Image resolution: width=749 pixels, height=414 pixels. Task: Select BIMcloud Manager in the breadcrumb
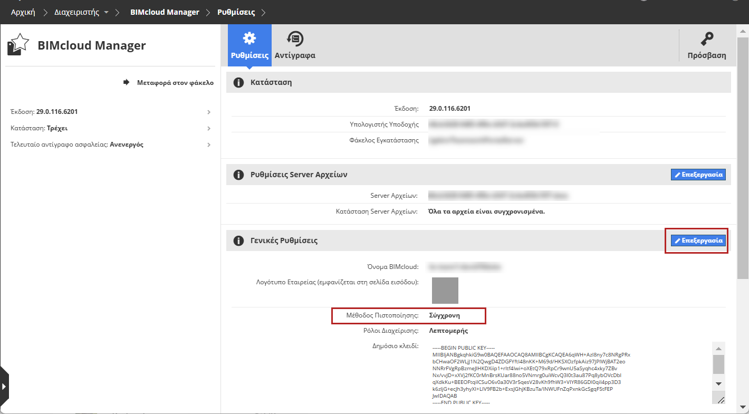pos(165,12)
